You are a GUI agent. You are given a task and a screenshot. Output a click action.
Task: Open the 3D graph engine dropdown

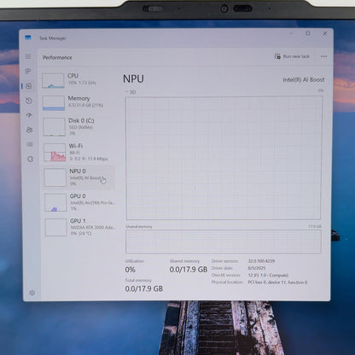pos(131,92)
